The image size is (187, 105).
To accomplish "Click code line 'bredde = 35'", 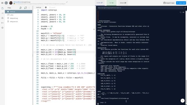I will pyautogui.click(x=47, y=27).
